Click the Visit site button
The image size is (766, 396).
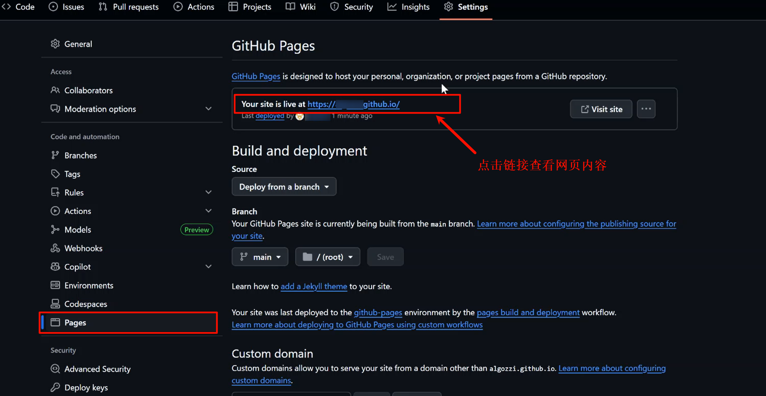point(601,109)
